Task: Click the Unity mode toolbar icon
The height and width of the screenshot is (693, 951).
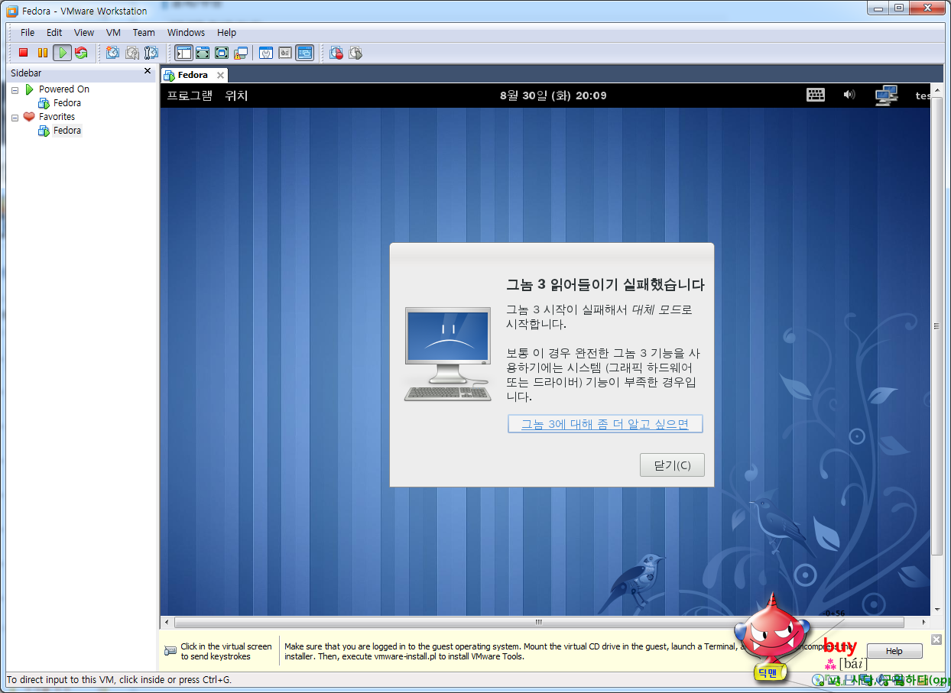Action: click(x=241, y=53)
